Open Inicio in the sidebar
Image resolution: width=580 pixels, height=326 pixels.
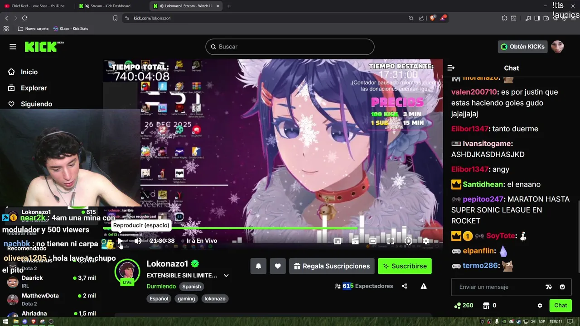pyautogui.click(x=29, y=72)
